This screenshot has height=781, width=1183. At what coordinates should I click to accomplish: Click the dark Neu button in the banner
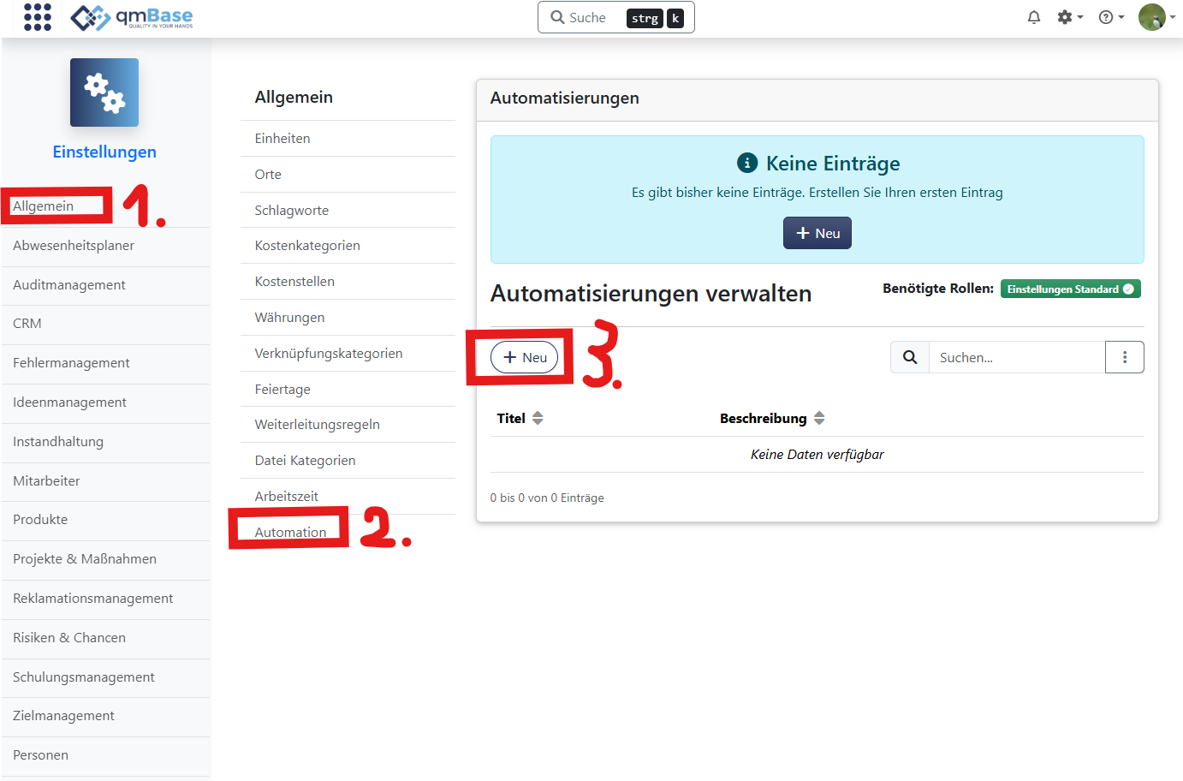pyautogui.click(x=817, y=232)
